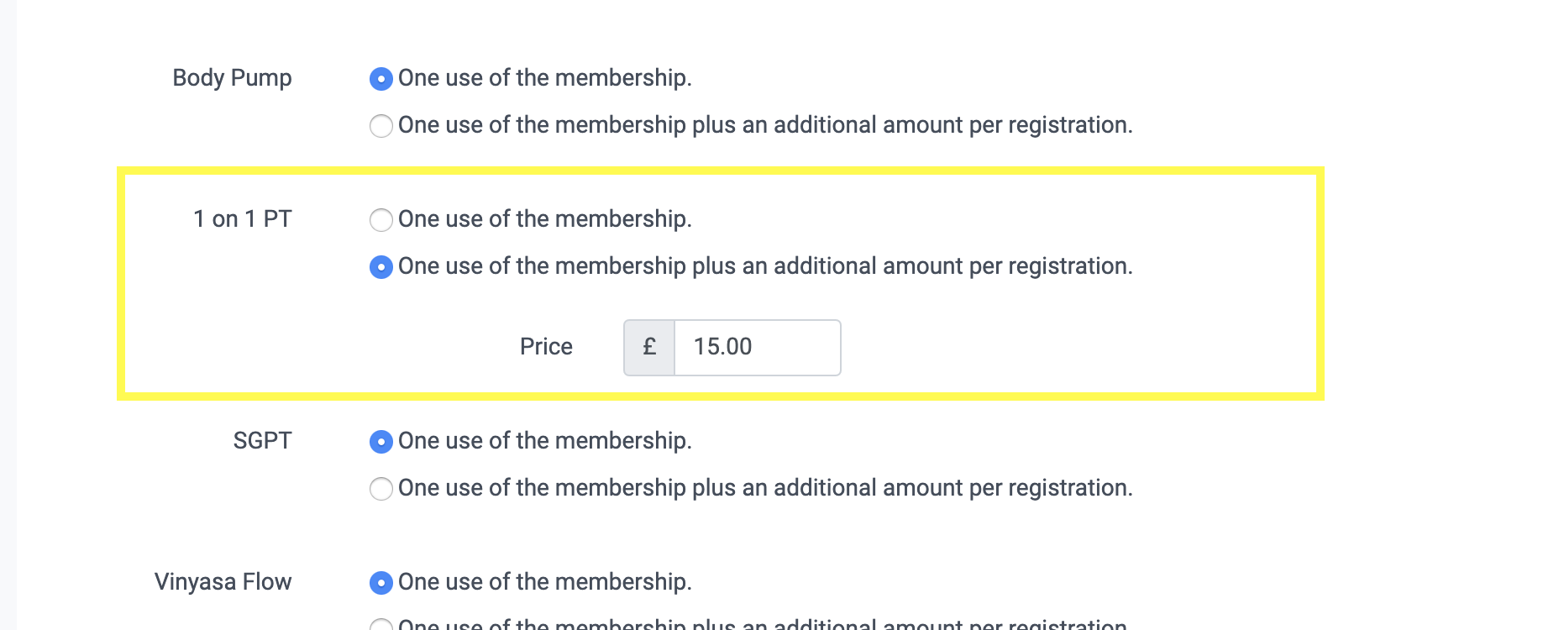The width and height of the screenshot is (1564, 630).
Task: Click SGPT 'plus an additional amount' option text
Action: tap(764, 488)
